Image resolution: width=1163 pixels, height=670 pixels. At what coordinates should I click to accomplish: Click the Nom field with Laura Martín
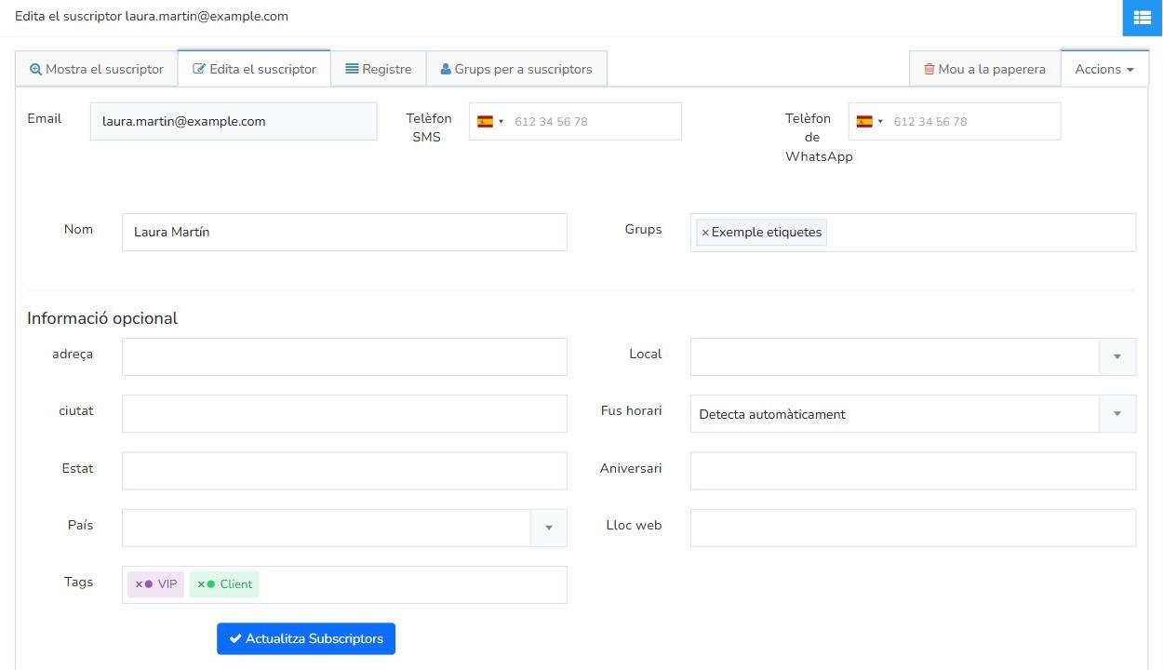pos(344,232)
